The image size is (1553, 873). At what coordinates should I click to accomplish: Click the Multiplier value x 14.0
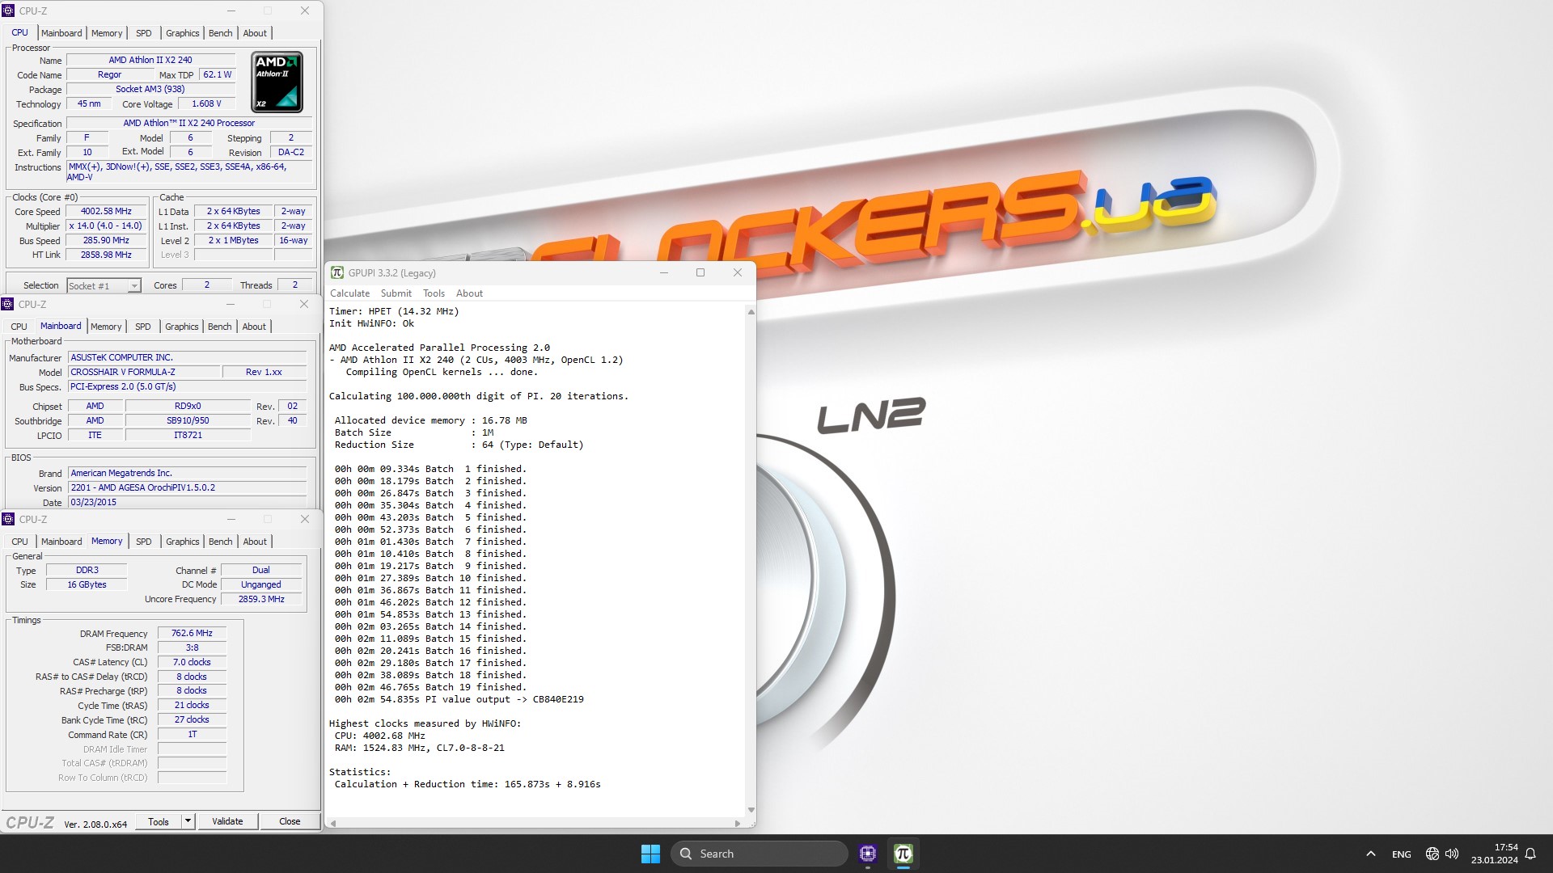click(x=106, y=226)
